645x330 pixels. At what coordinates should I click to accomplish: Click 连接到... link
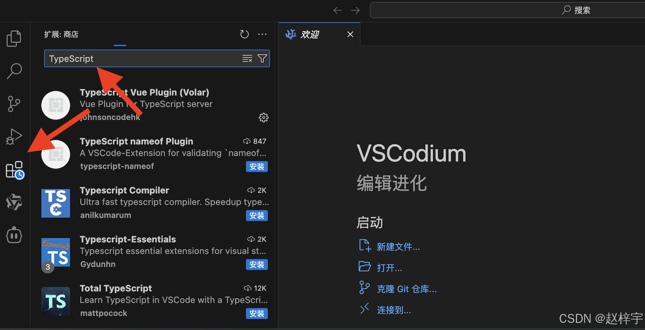394,310
